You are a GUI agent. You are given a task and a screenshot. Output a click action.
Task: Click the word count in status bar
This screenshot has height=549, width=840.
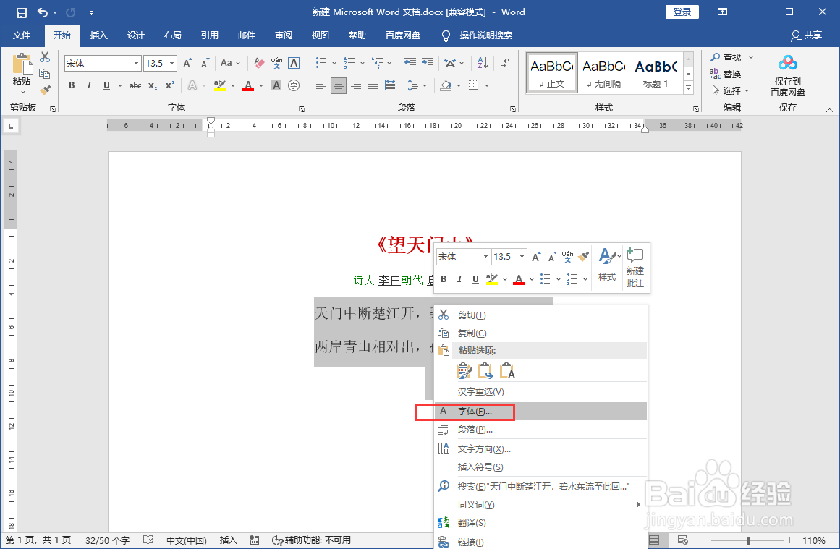(107, 540)
